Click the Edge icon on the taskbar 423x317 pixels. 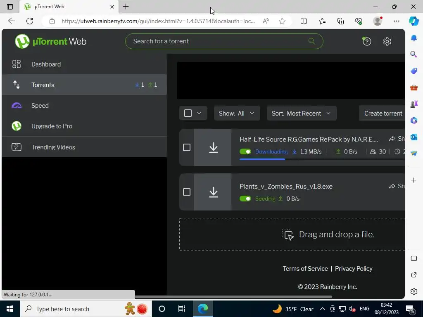click(x=202, y=309)
